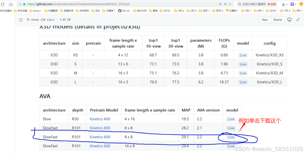The height and width of the screenshot is (154, 304).
Task: Click the Blame button
Action: coord(278,20)
